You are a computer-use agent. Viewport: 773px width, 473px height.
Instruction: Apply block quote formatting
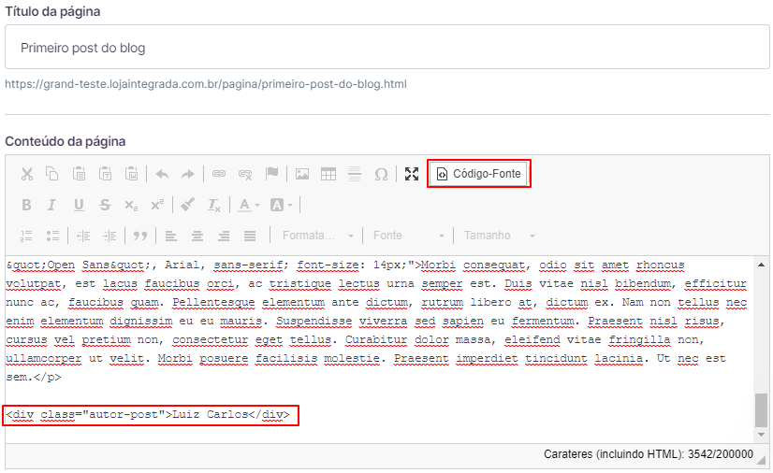140,236
